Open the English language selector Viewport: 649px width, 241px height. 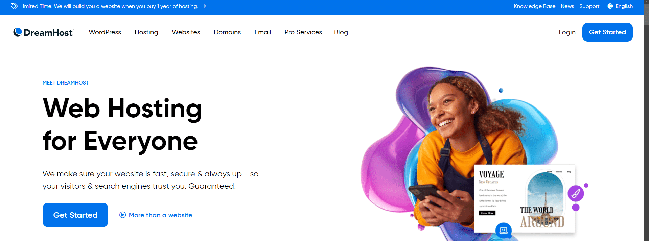click(620, 6)
